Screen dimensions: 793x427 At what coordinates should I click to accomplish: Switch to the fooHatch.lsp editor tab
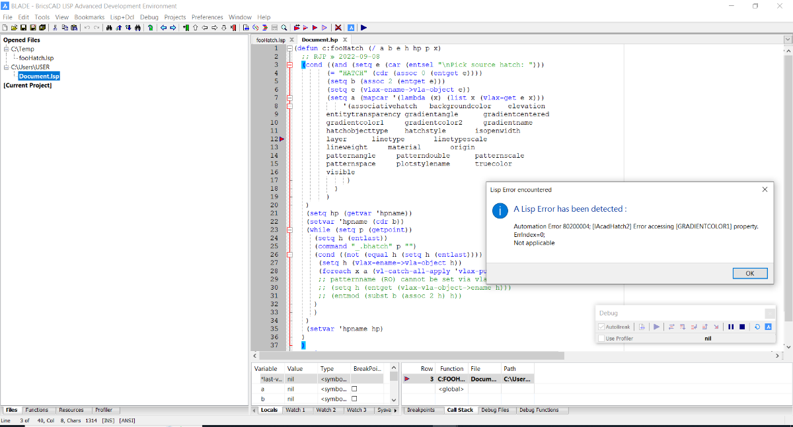(271, 40)
